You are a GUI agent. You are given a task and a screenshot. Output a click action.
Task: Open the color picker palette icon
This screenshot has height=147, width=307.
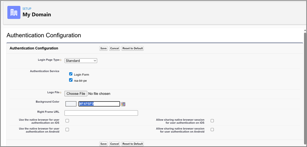pos(123,104)
